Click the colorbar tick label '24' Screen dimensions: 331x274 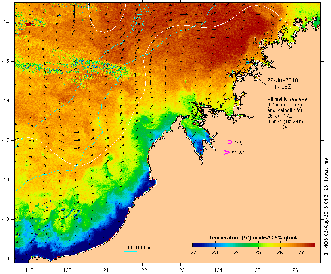click(237, 253)
